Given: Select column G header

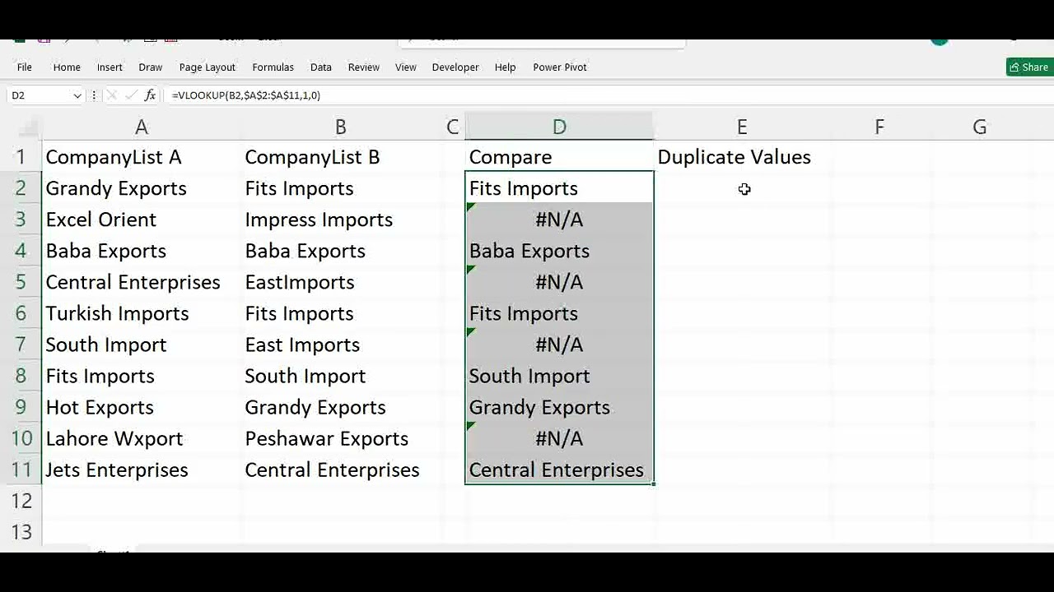Looking at the screenshot, I should [x=980, y=127].
